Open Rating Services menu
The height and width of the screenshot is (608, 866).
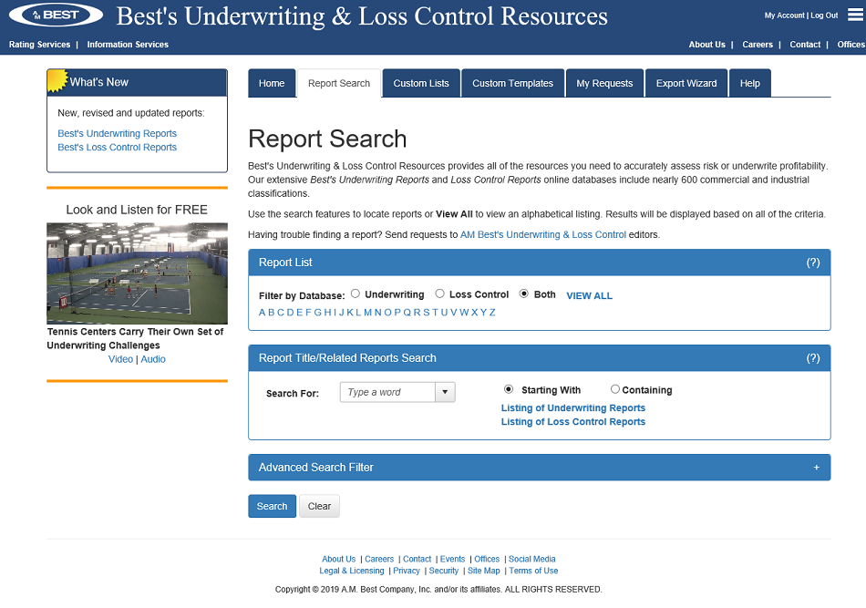[x=40, y=44]
